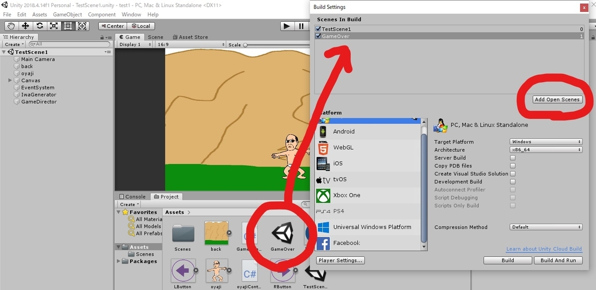Select the LButton sprite asset
596x290 pixels.
182,274
